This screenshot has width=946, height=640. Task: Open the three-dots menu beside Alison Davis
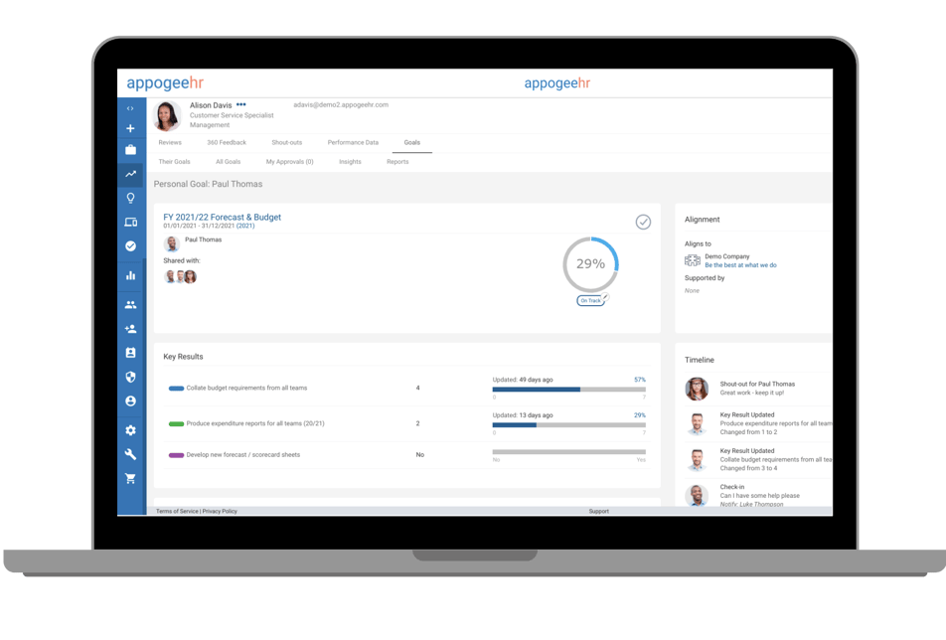241,104
